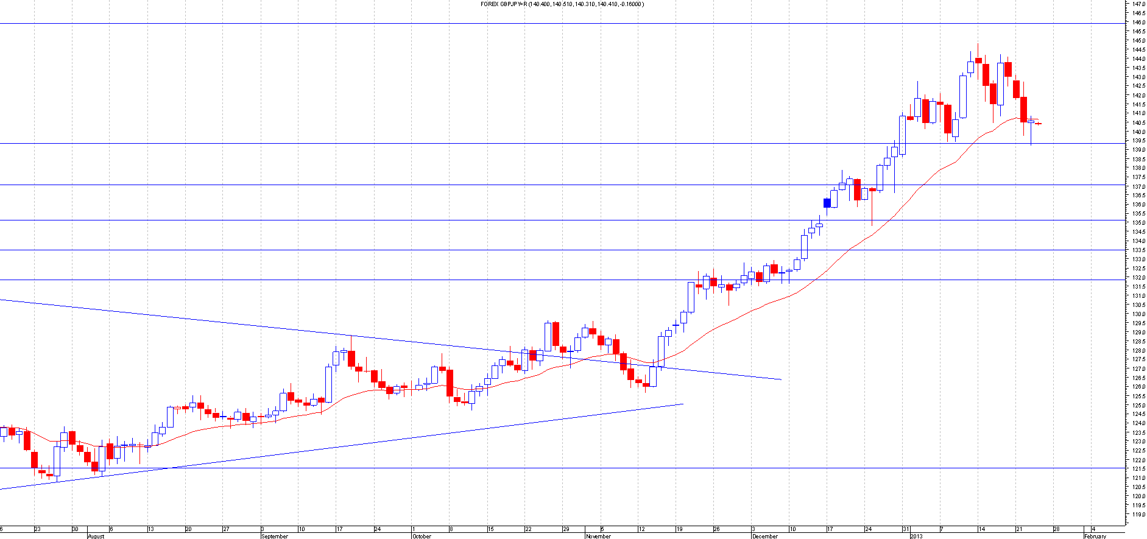Click the last small red candle

[1039, 124]
